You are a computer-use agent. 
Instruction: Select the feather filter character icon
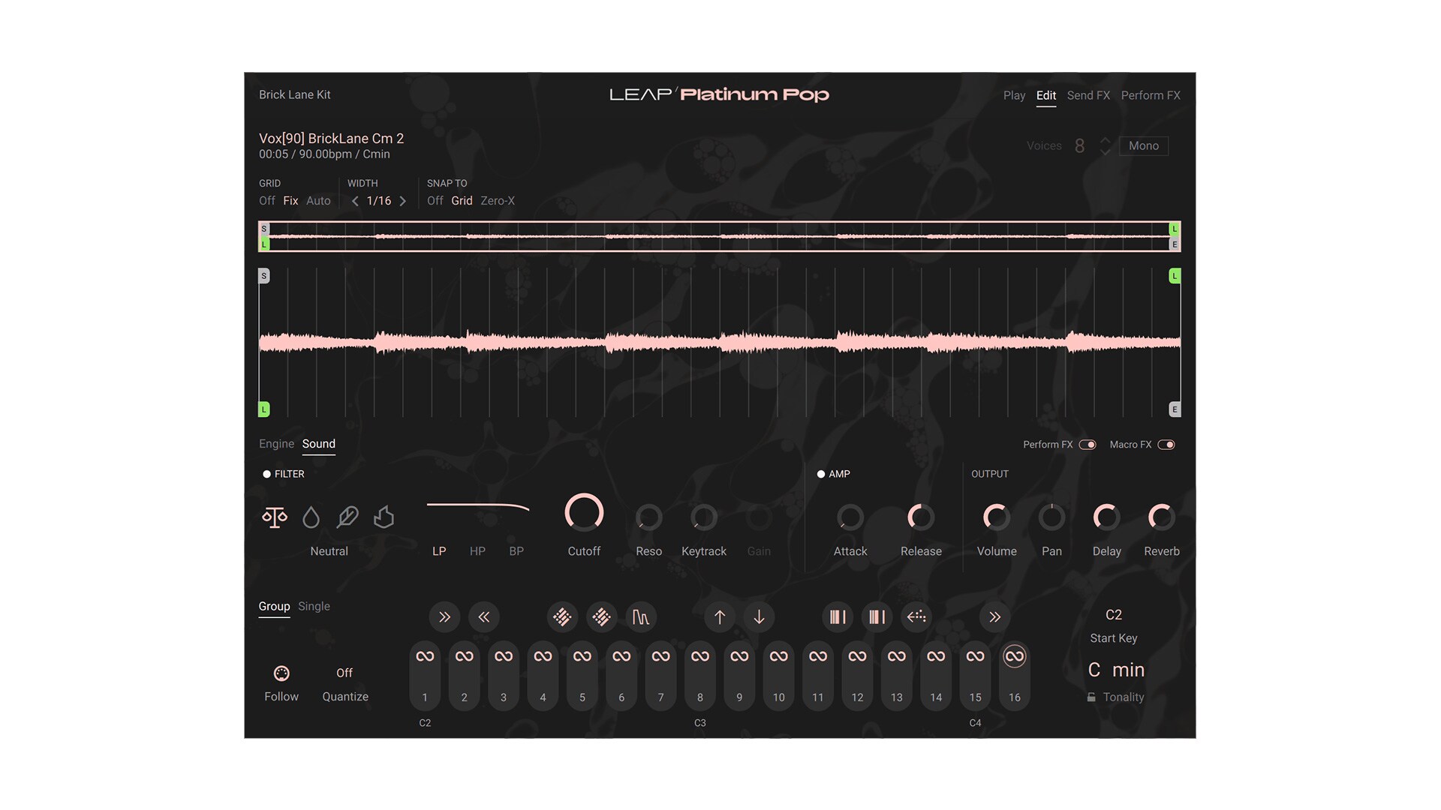(347, 517)
